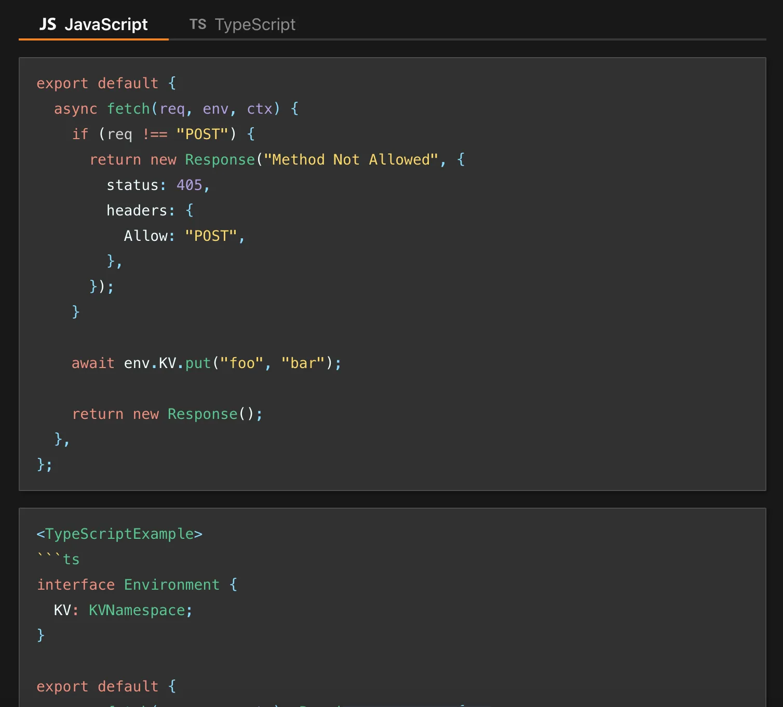The width and height of the screenshot is (783, 707).
Task: Click the 'headers: {' line
Action: point(150,211)
